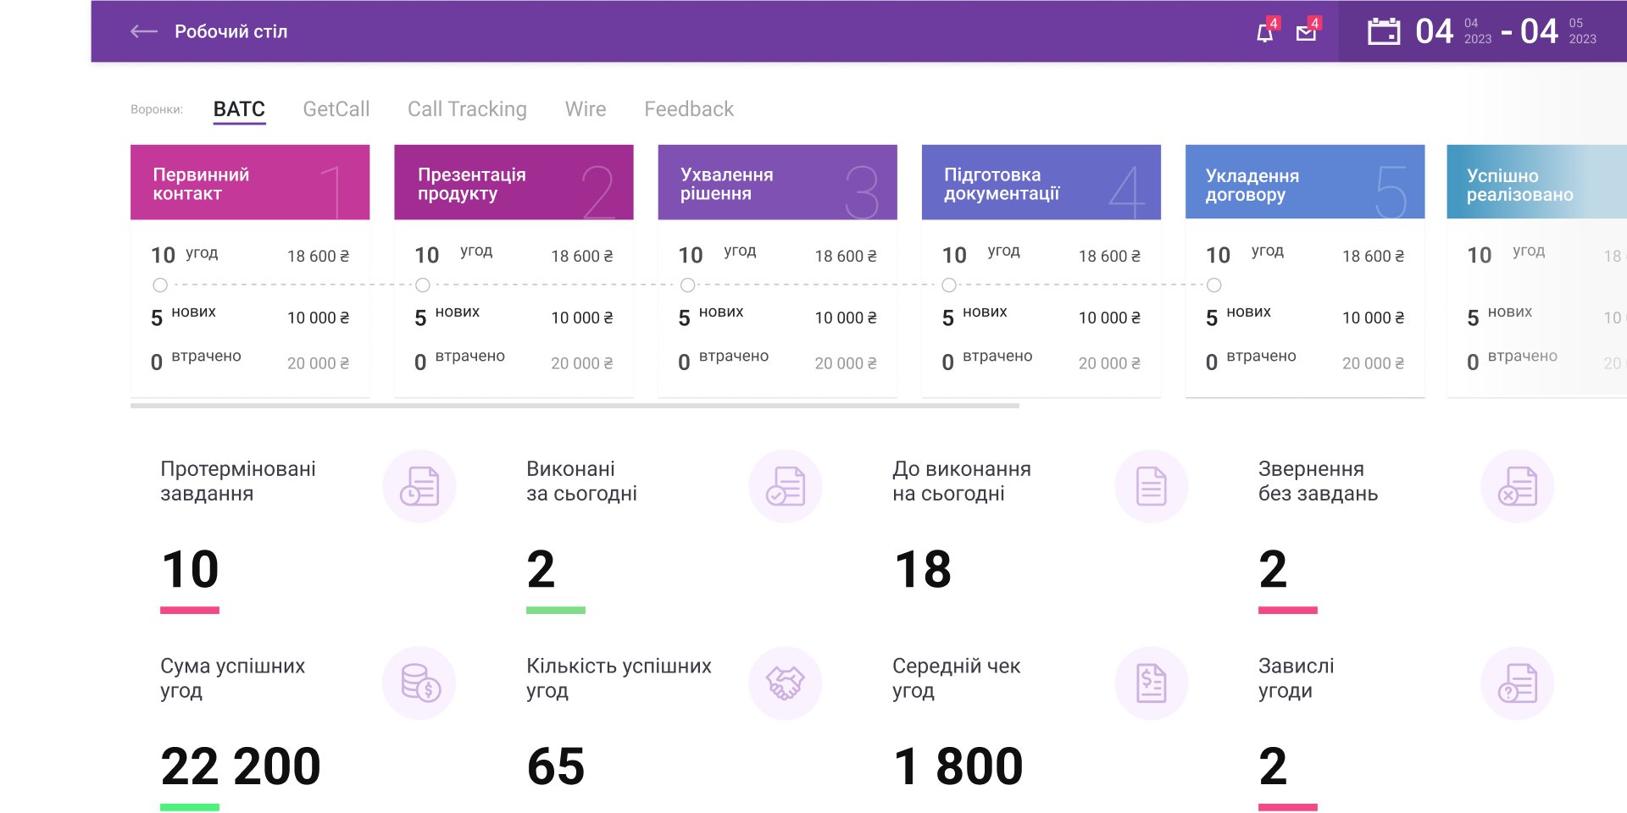
Task: Open the Укладення договору stage header
Action: click(x=1304, y=183)
